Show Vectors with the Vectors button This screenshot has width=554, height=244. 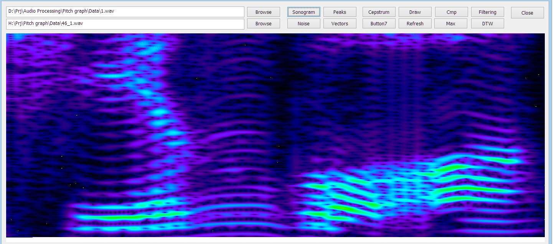(x=340, y=23)
